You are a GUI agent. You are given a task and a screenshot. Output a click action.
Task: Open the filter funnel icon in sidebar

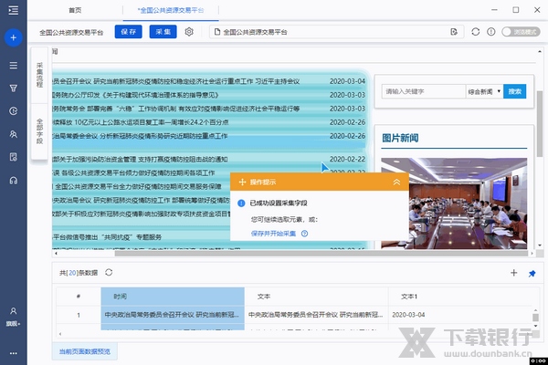click(14, 88)
